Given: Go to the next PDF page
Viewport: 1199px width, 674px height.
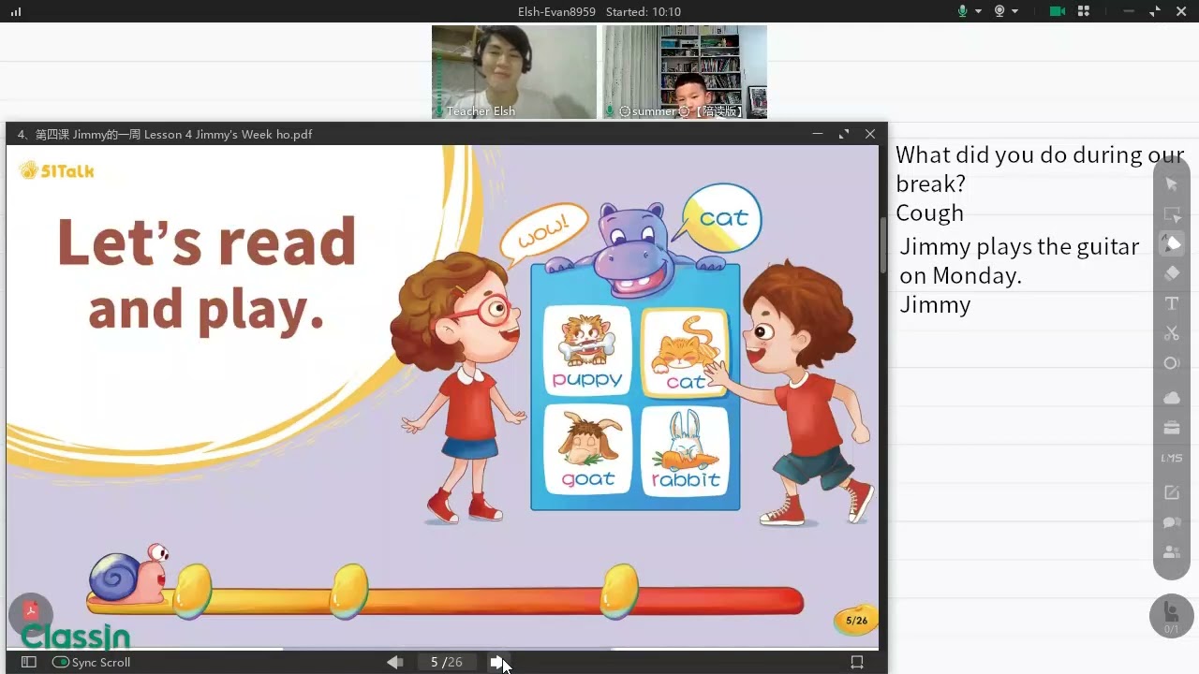Looking at the screenshot, I should click(497, 662).
